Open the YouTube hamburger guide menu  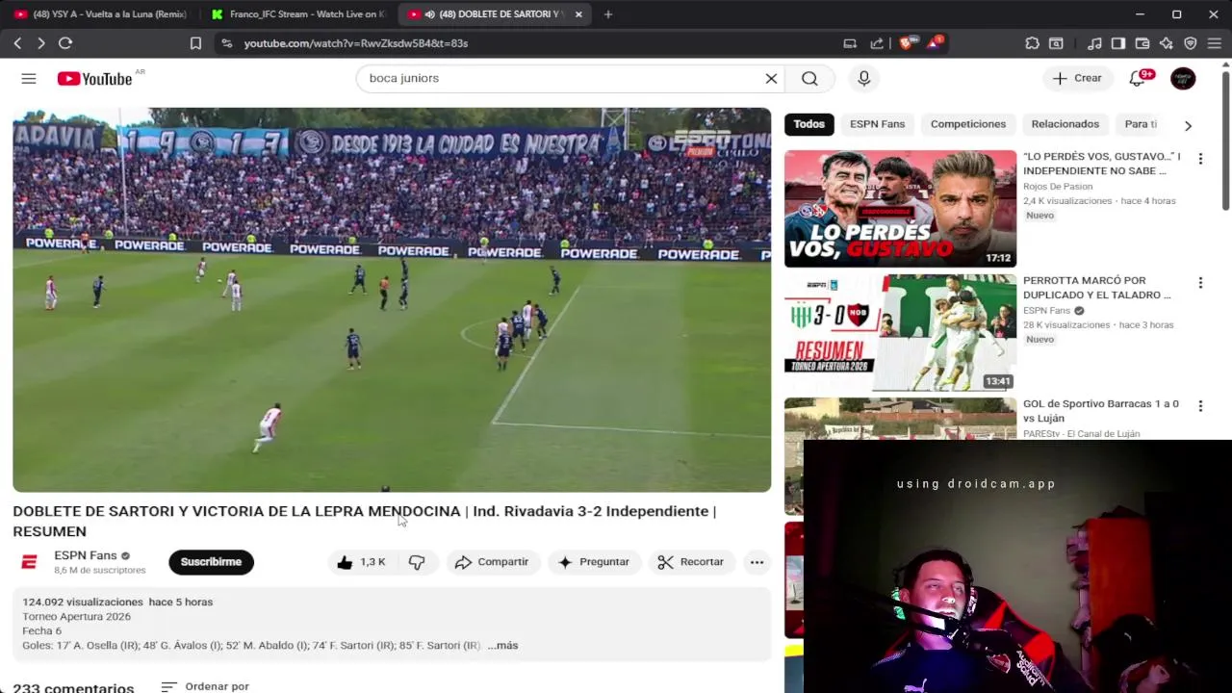tap(29, 79)
